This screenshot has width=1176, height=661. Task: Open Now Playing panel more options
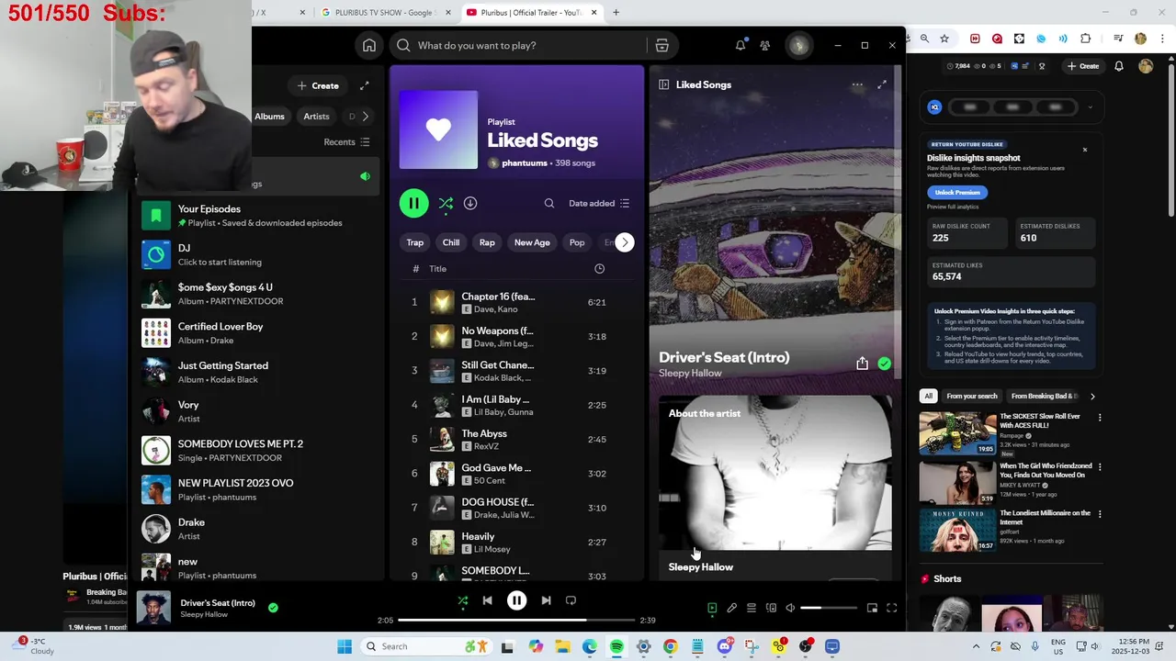pyautogui.click(x=857, y=84)
